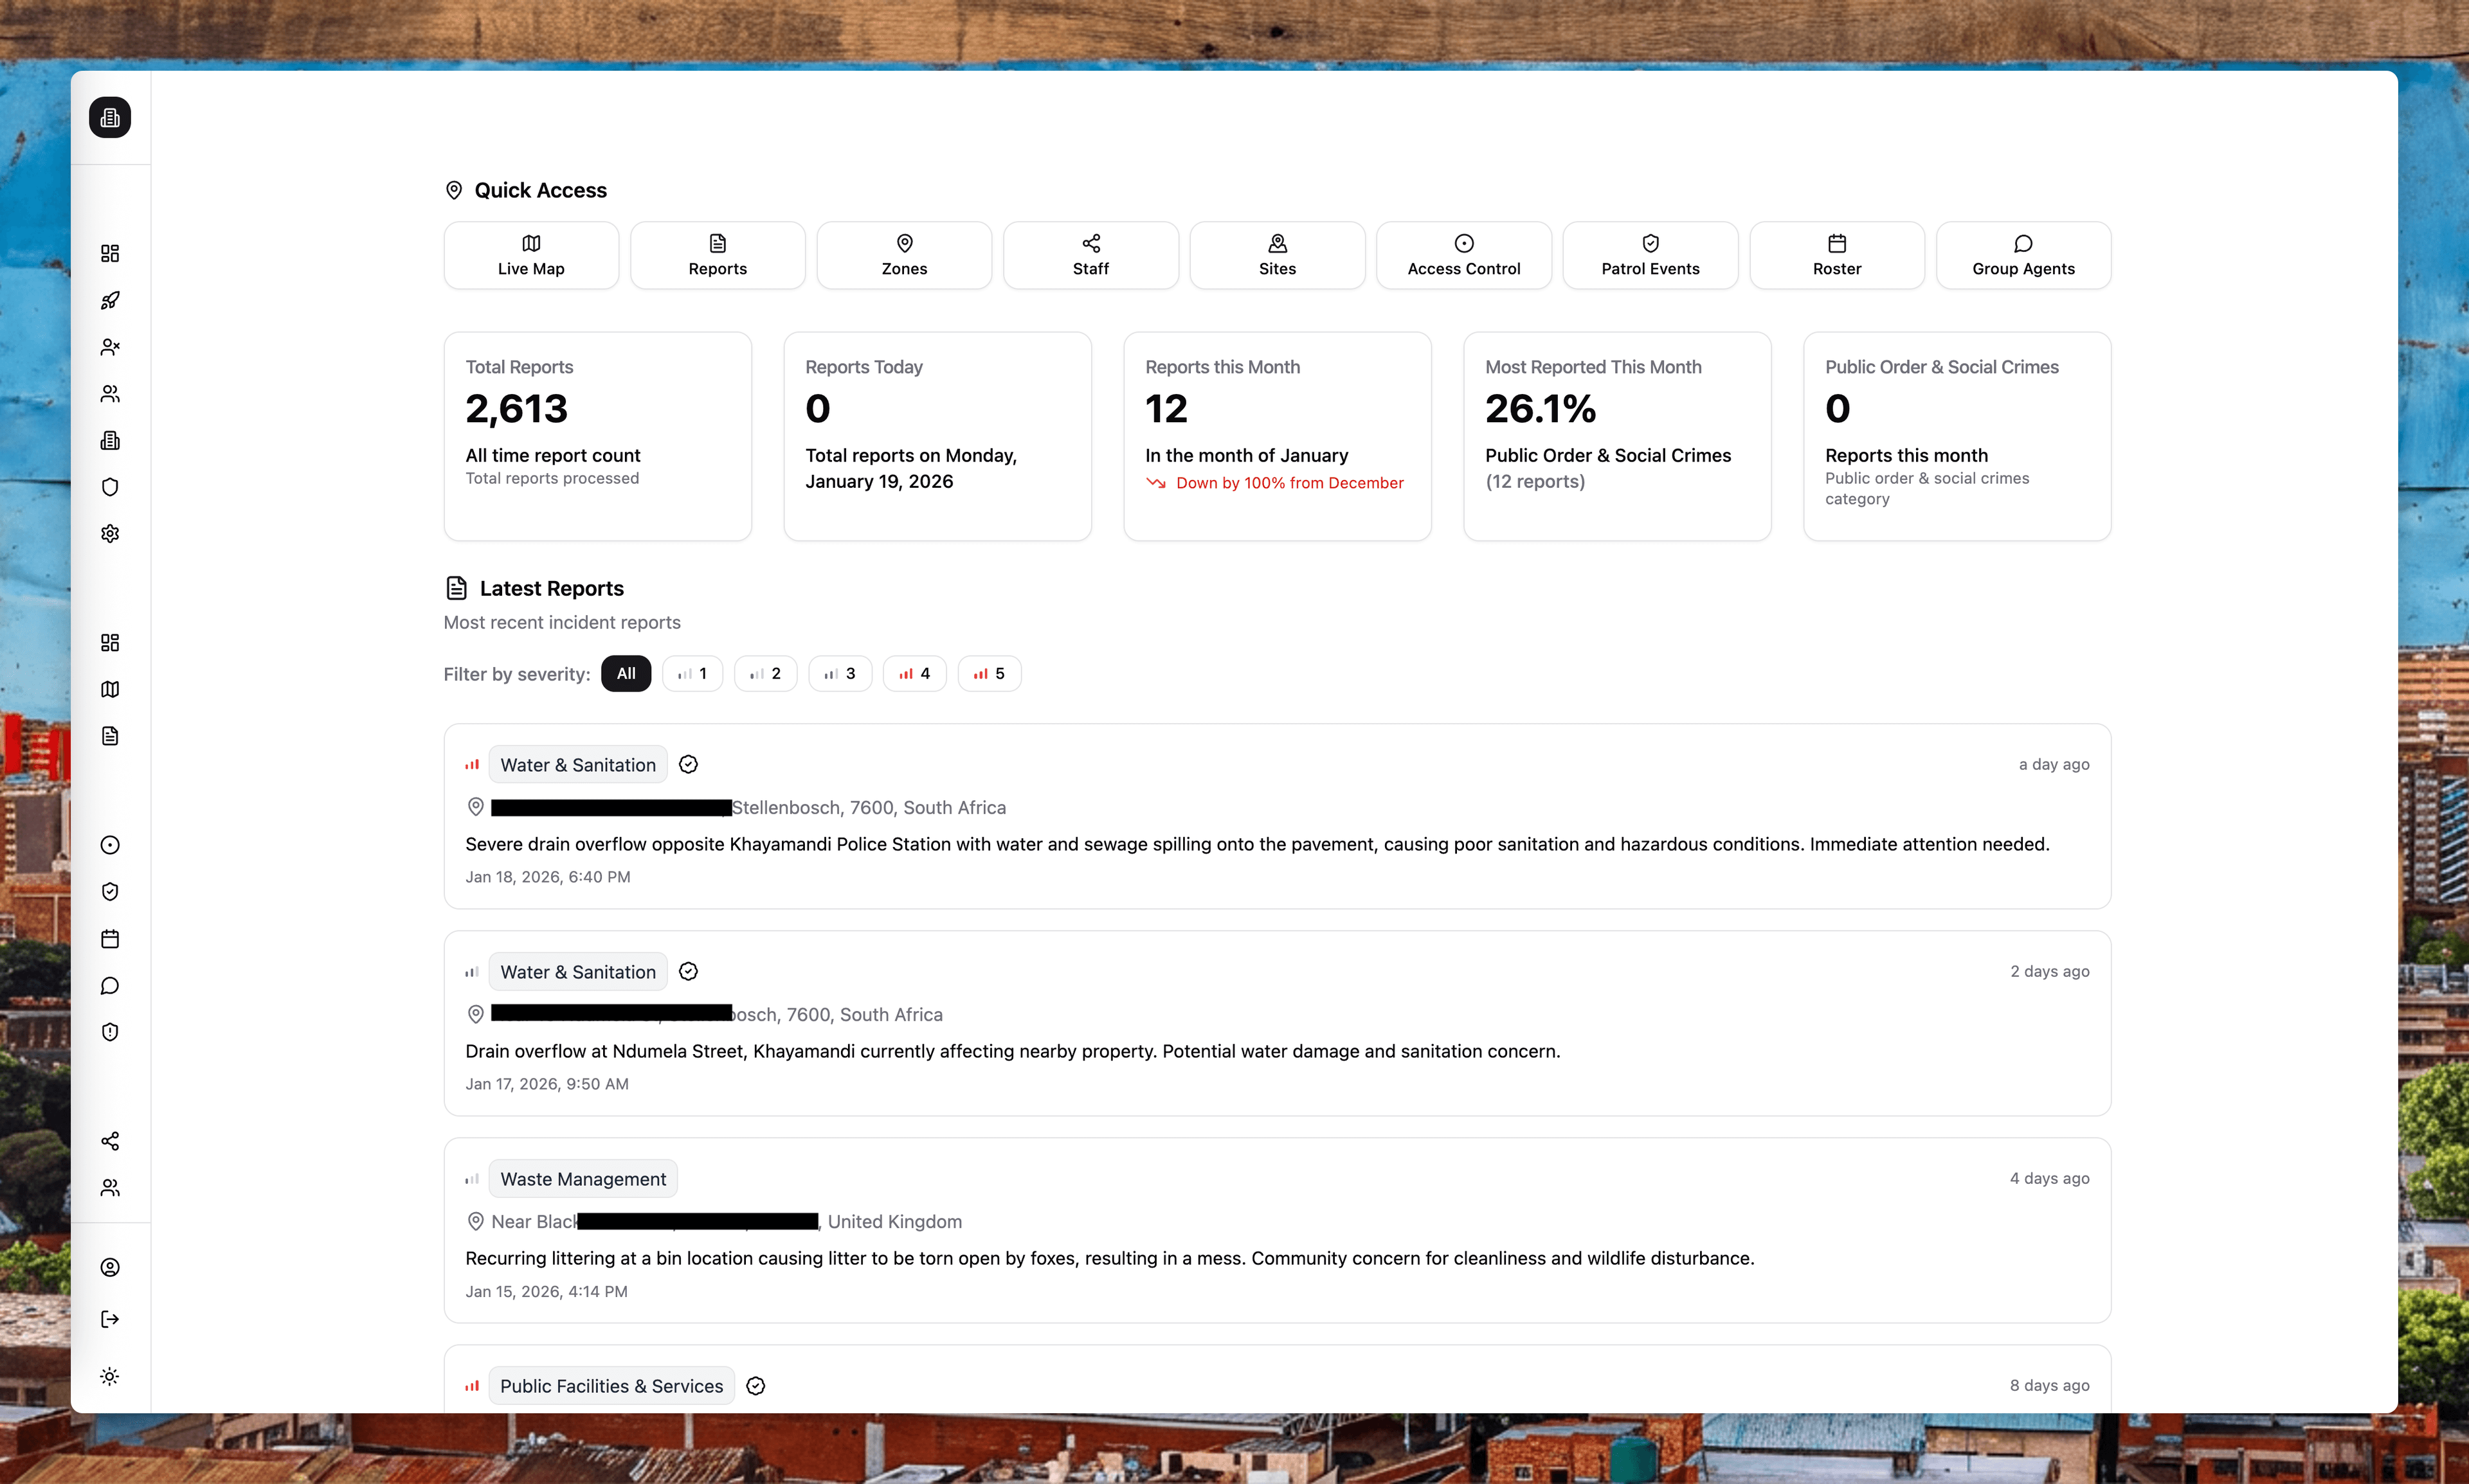2469x1484 pixels.
Task: Select the All severity filter
Action: (625, 673)
